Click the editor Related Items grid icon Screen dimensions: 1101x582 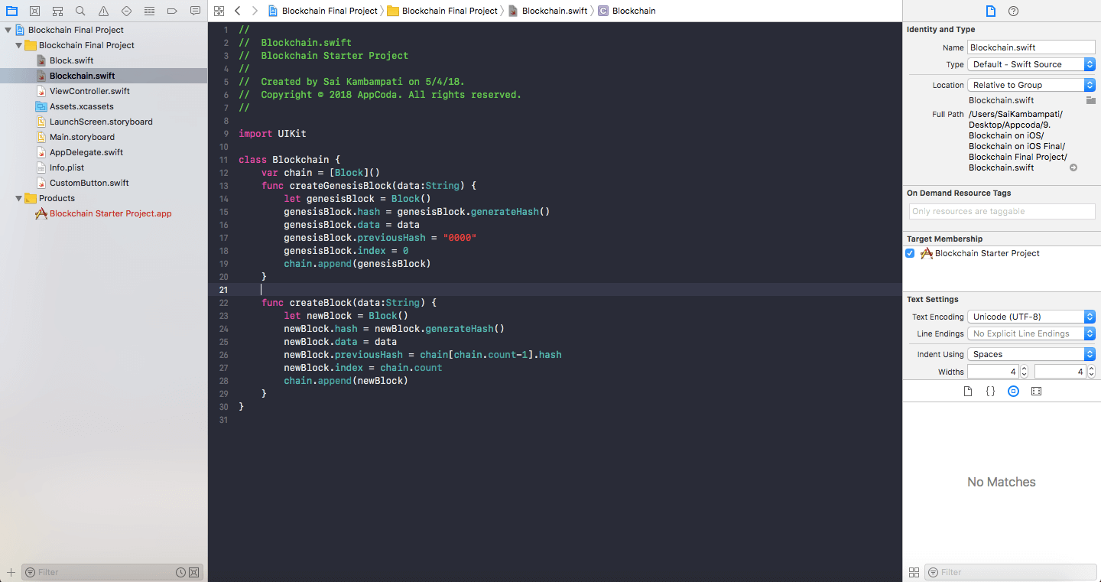[x=219, y=11]
